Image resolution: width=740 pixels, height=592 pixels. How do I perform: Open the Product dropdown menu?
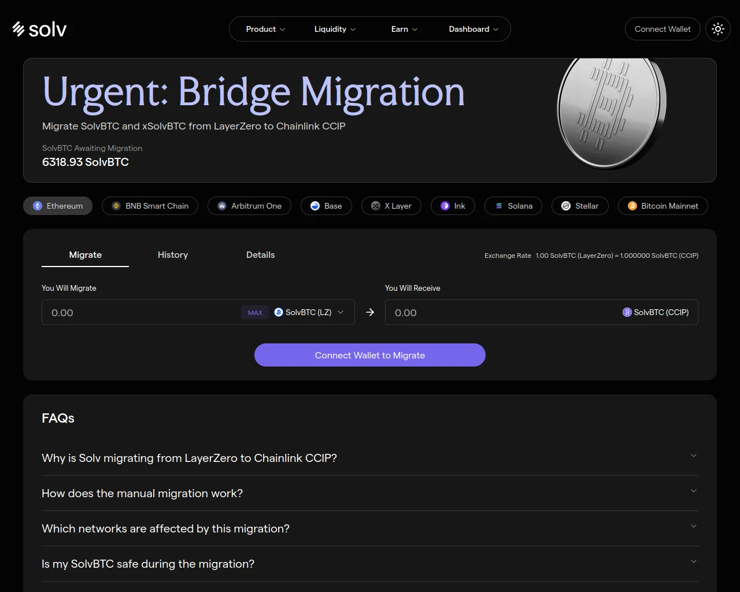coord(265,29)
